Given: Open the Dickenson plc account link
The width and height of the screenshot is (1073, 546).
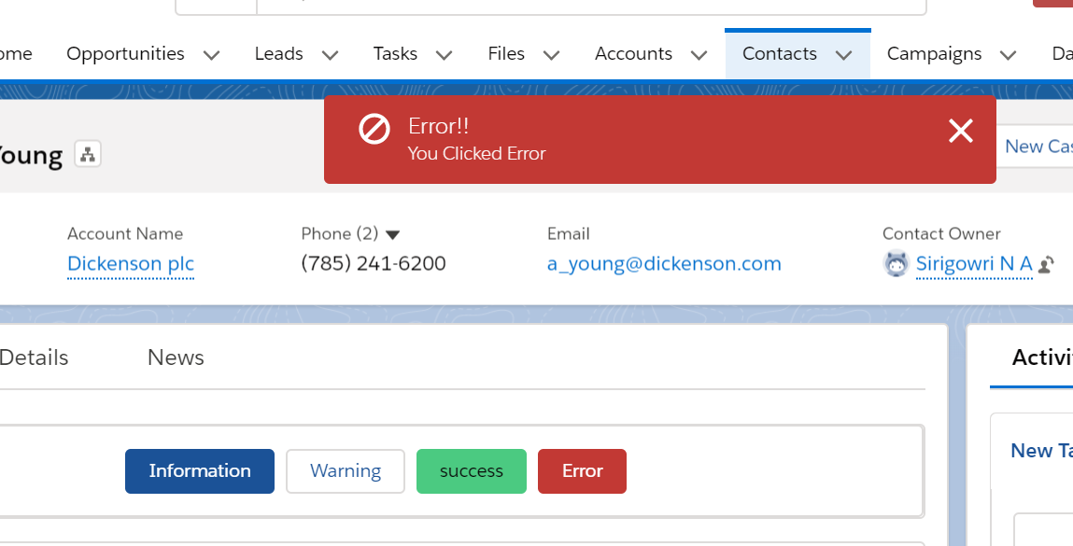Looking at the screenshot, I should [131, 263].
